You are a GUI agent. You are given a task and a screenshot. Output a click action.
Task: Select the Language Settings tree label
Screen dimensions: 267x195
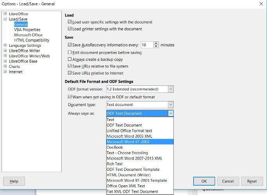click(x=25, y=45)
